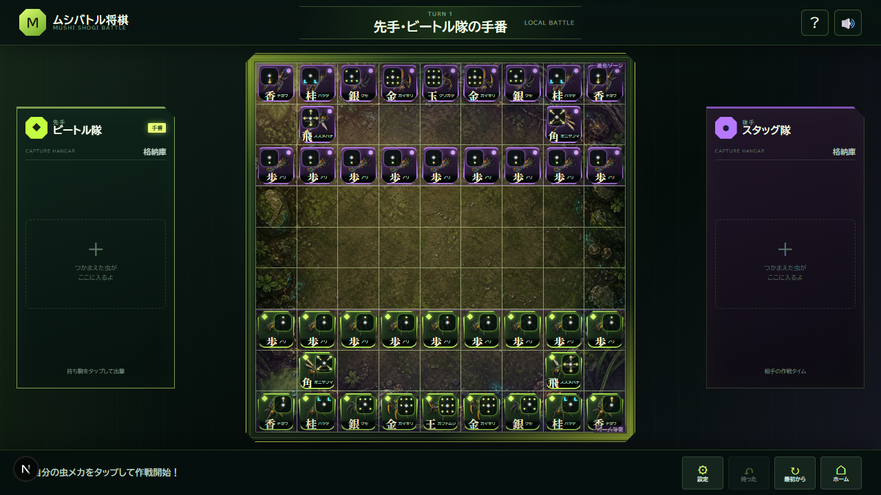Viewport: 881px width, 495px height.
Task: Click the LOCAL BATTLE label
Action: pos(549,23)
